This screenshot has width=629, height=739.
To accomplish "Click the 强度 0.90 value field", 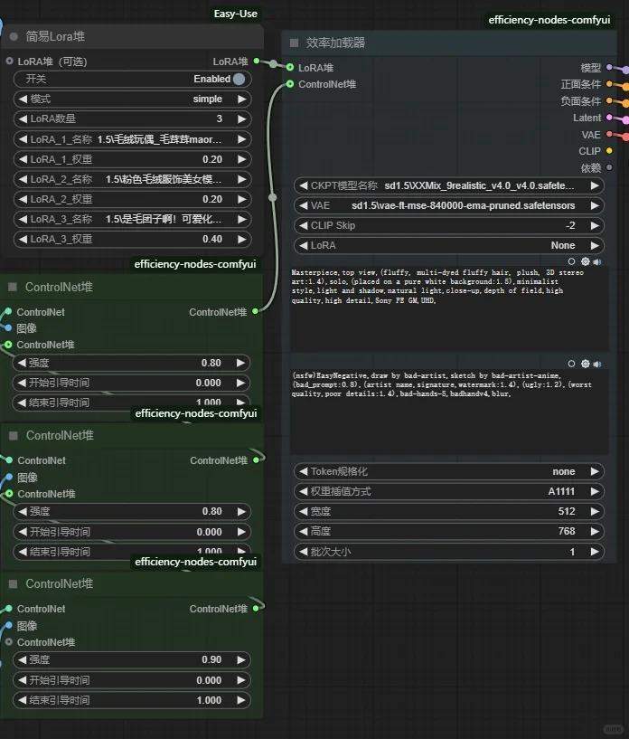I will (132, 659).
